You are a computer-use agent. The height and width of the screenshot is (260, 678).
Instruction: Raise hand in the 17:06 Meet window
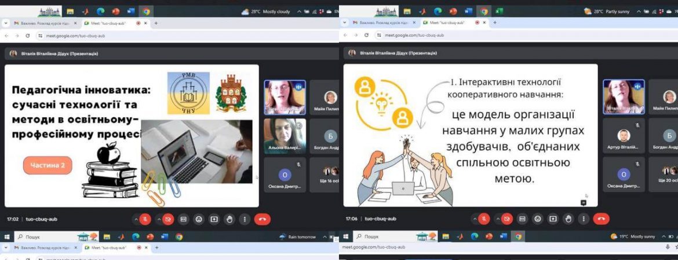click(568, 219)
